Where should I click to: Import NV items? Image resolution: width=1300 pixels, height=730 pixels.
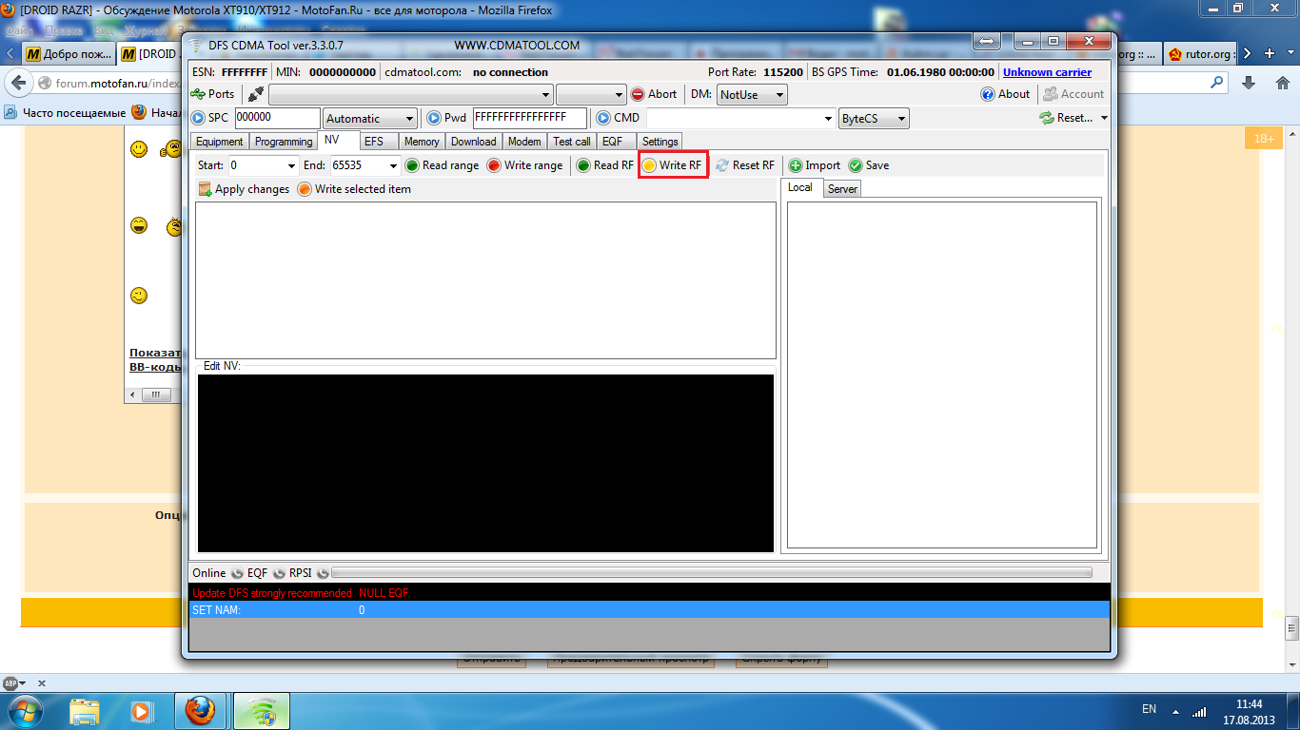click(815, 165)
